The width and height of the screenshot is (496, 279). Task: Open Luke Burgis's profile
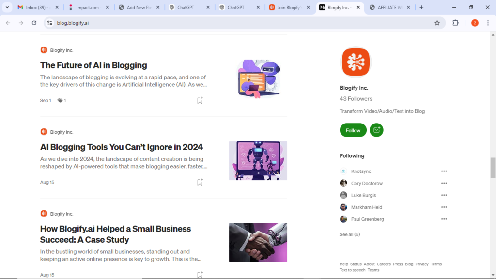(x=363, y=195)
